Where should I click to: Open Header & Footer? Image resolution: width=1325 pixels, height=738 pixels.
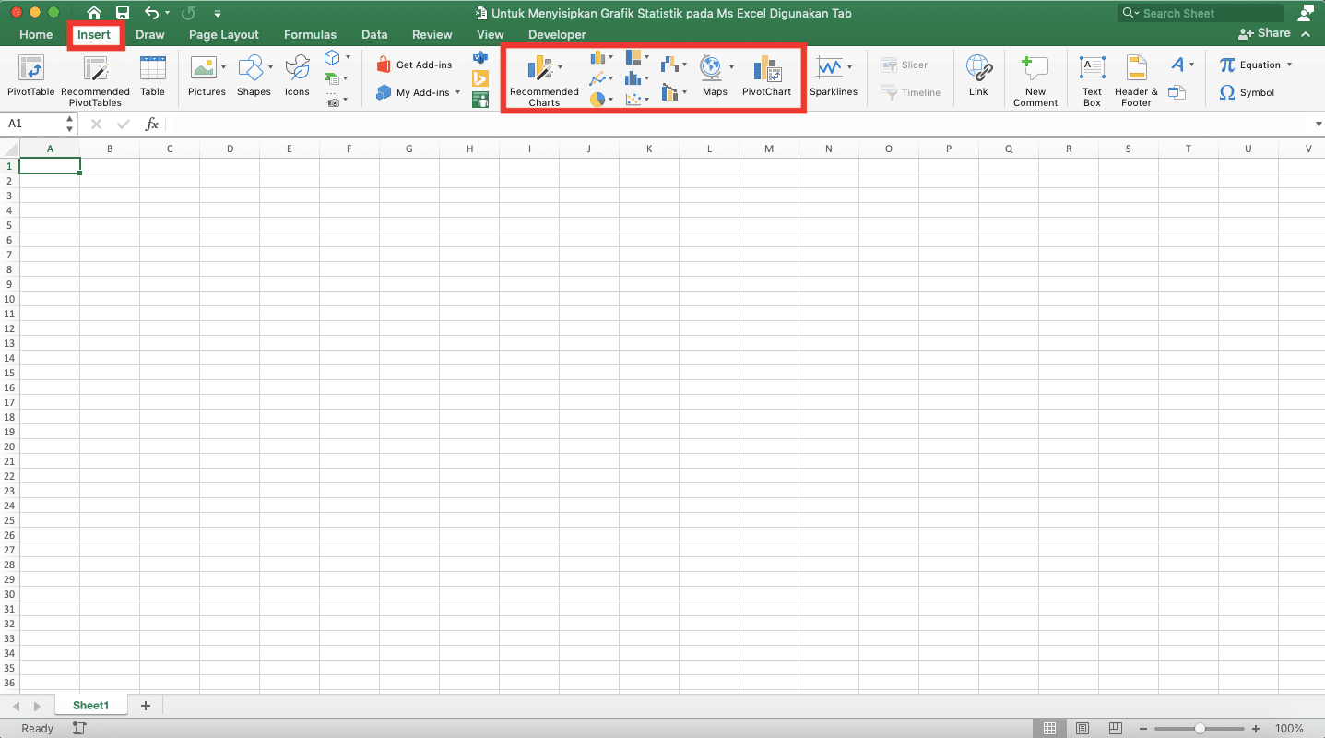point(1136,81)
